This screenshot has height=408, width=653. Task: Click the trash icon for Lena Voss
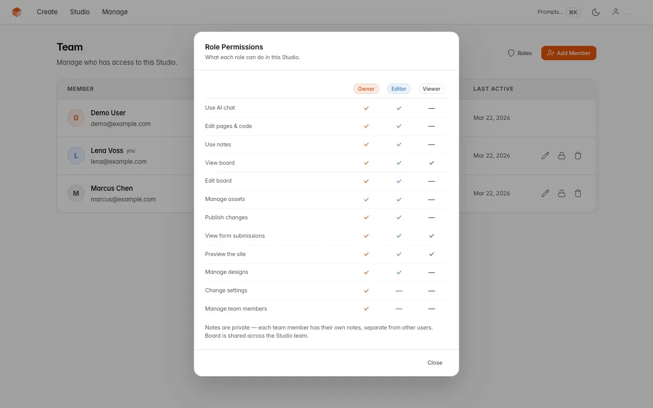[x=578, y=156]
